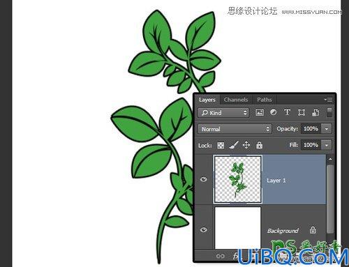Hide the Background layer eye icon
Viewport: 349px width, 267px height.
(204, 230)
